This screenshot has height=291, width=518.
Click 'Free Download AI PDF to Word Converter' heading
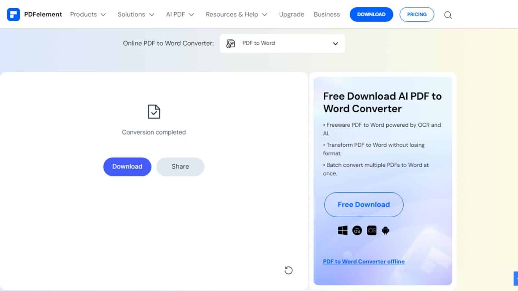coord(382,102)
